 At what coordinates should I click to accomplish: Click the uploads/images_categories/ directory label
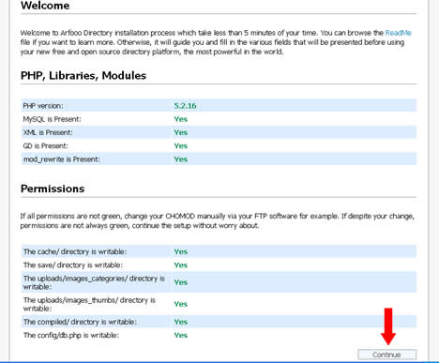coord(94,282)
